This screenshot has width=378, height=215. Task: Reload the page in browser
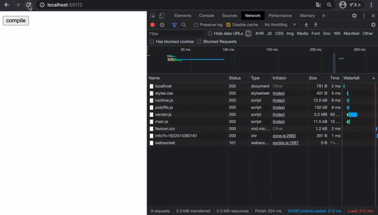(x=29, y=5)
